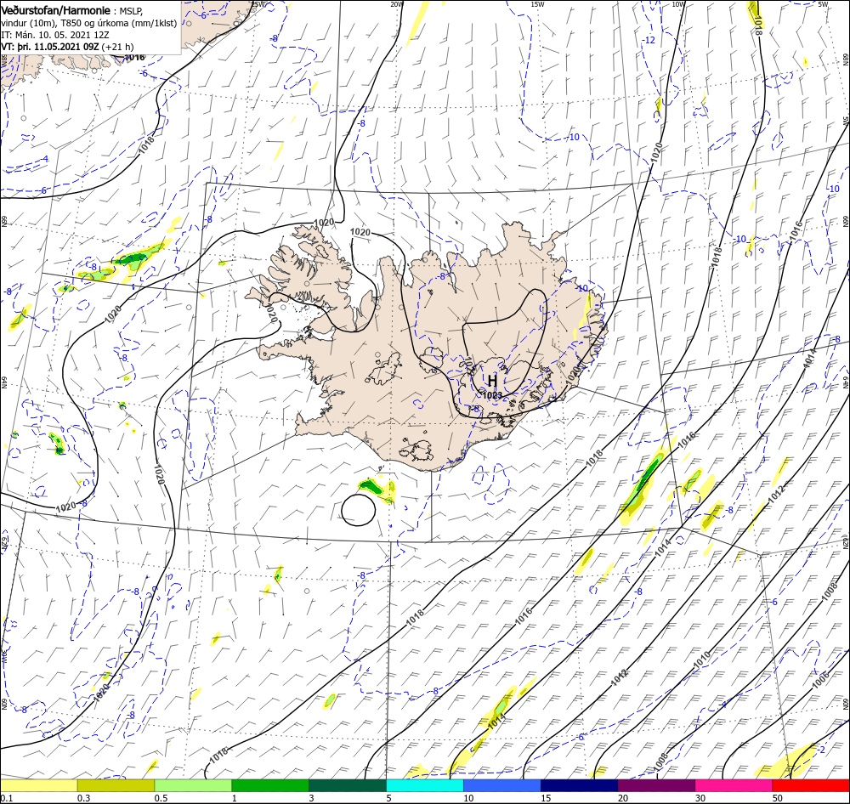Click the olive 0.3 mm legend swatch

click(x=116, y=785)
